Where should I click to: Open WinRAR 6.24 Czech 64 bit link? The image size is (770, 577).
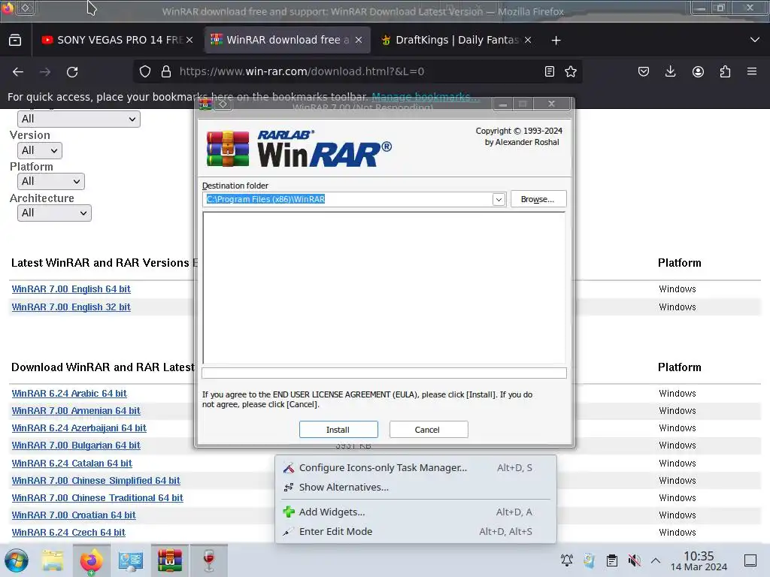click(x=68, y=533)
